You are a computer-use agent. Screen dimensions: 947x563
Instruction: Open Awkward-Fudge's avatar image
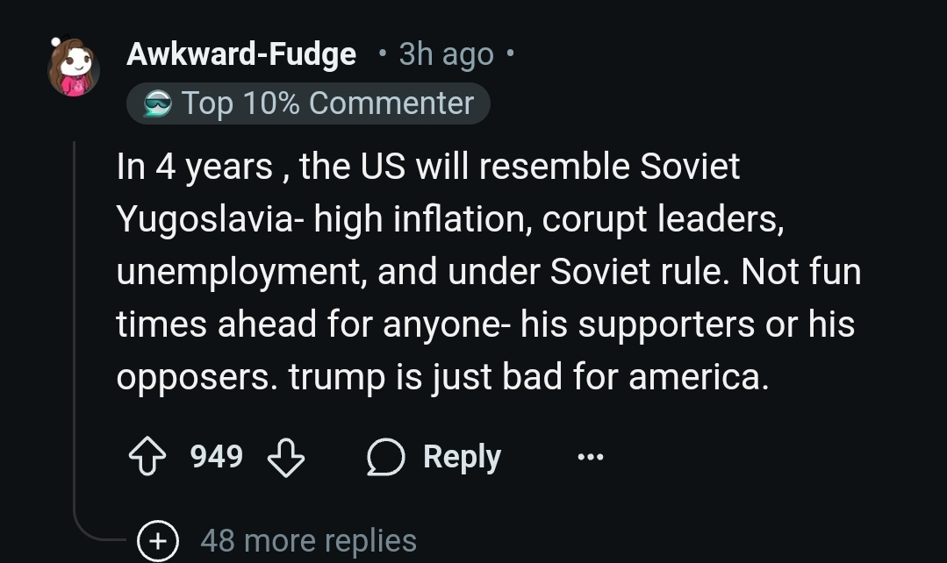pyautogui.click(x=74, y=66)
